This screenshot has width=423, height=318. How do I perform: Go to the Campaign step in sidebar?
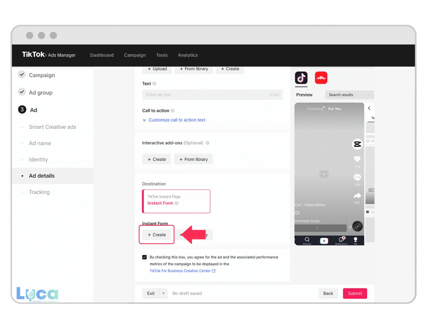42,75
